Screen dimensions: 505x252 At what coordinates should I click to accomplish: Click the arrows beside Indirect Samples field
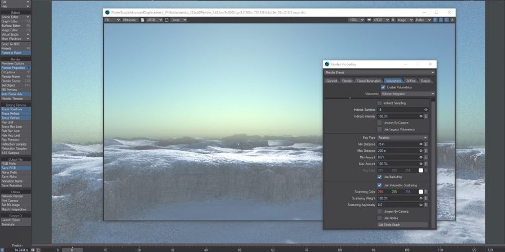(425, 110)
